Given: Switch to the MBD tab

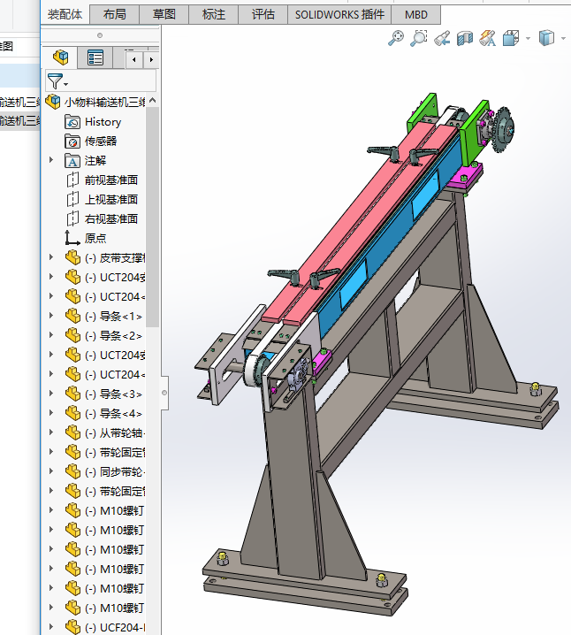Looking at the screenshot, I should [416, 14].
